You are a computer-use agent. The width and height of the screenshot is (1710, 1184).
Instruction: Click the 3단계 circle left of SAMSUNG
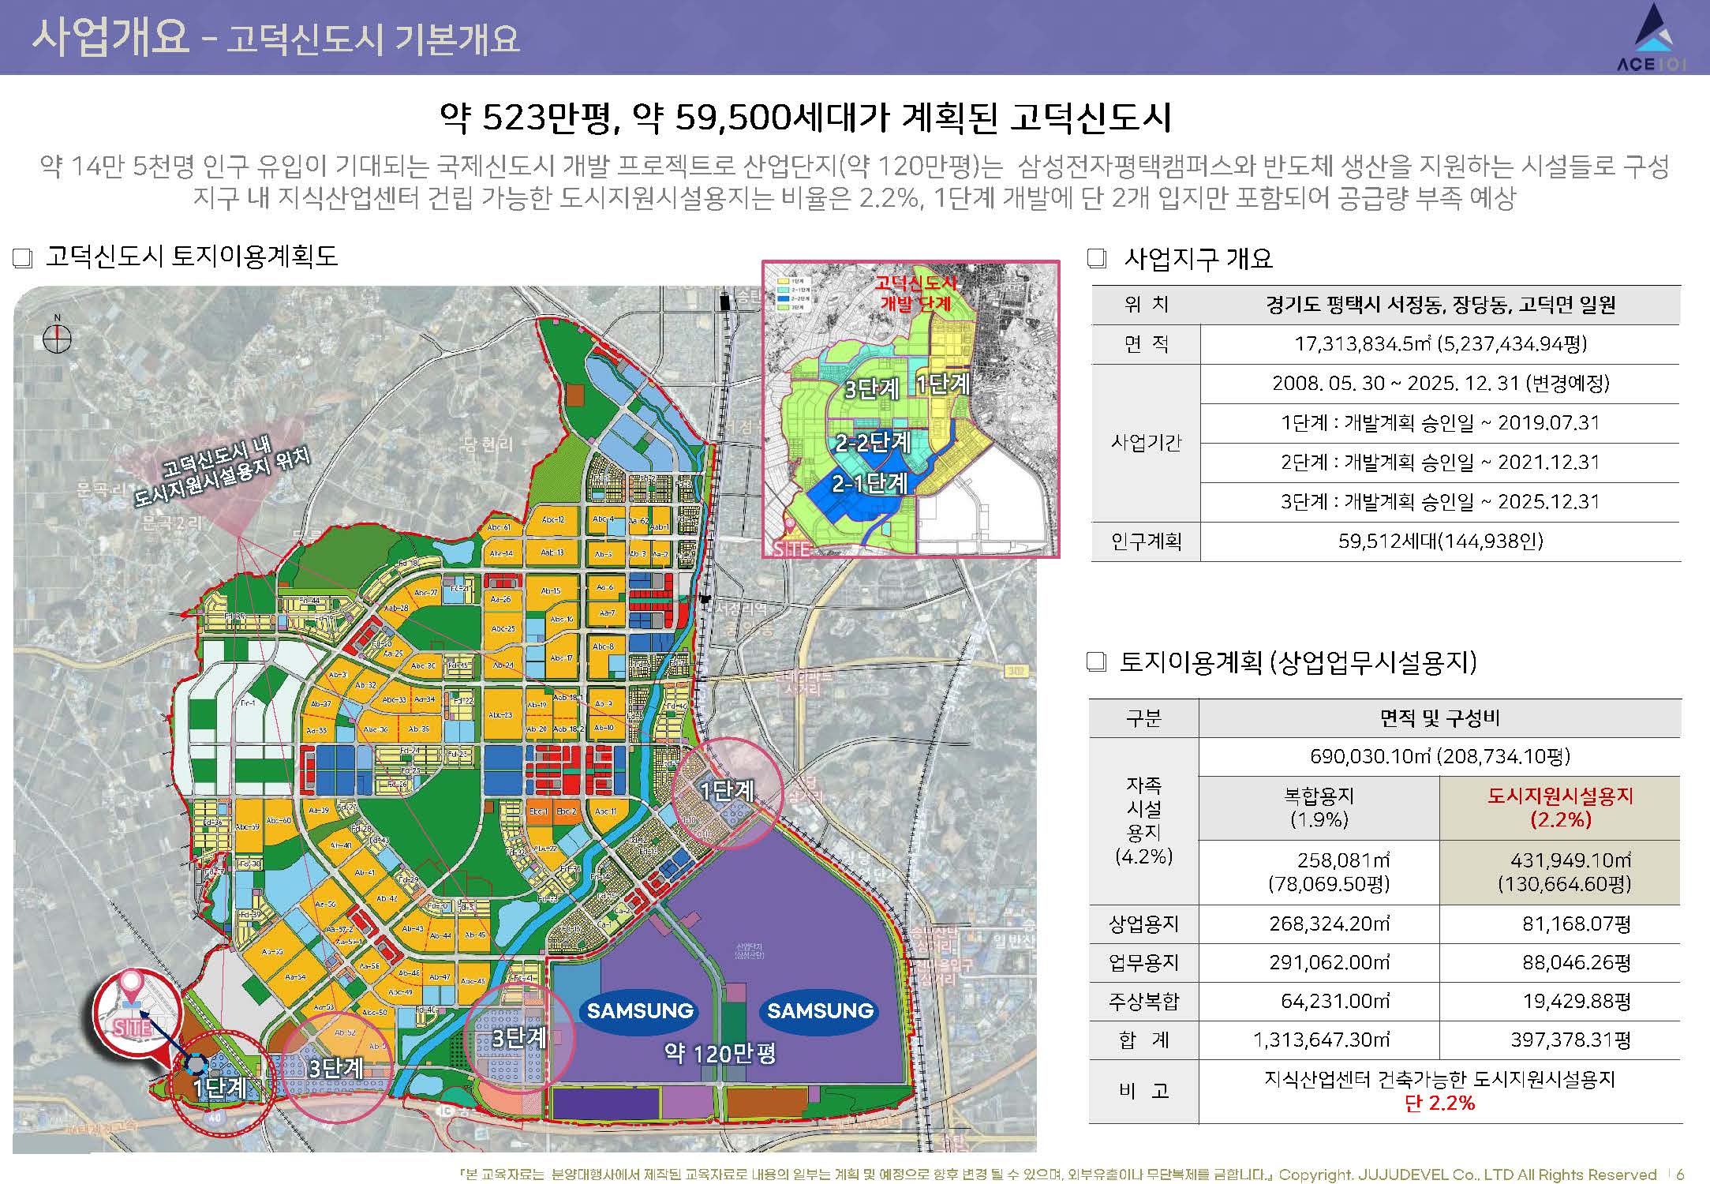(x=518, y=1037)
